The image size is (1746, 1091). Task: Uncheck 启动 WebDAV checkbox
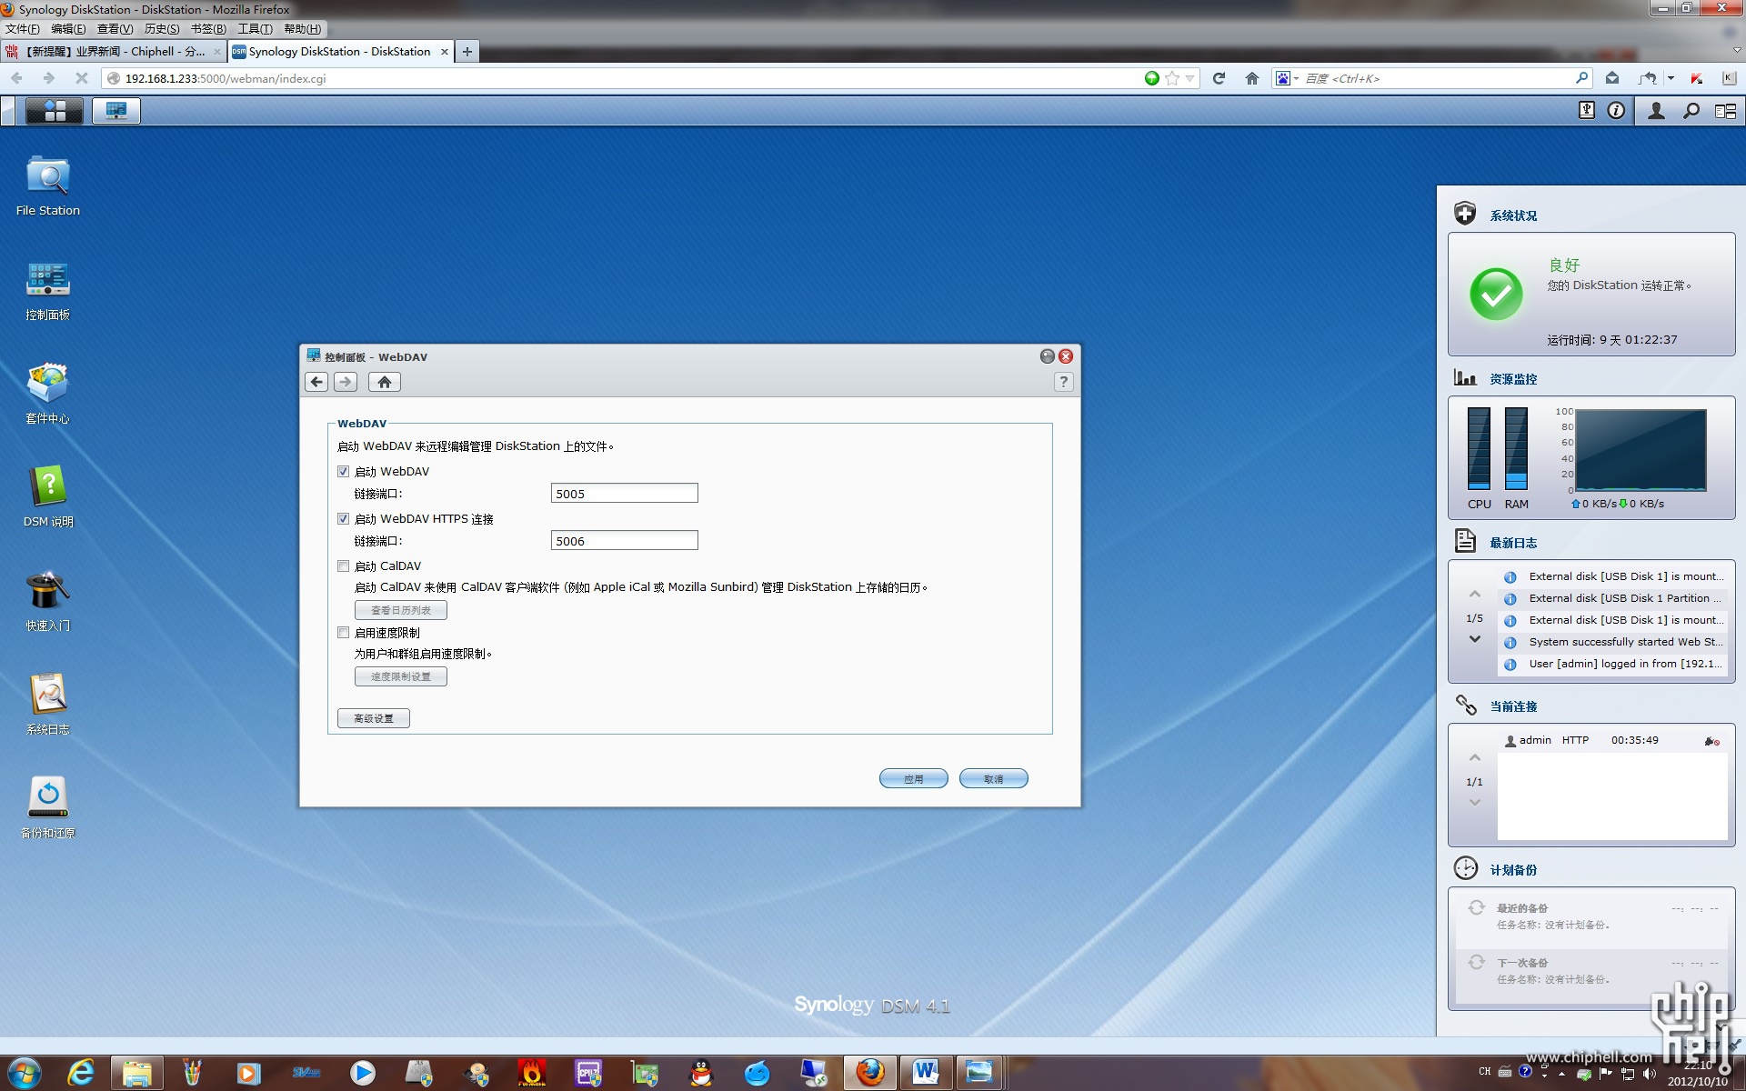point(344,471)
